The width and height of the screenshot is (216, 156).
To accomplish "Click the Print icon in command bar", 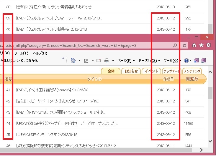I will pos(107,61).
